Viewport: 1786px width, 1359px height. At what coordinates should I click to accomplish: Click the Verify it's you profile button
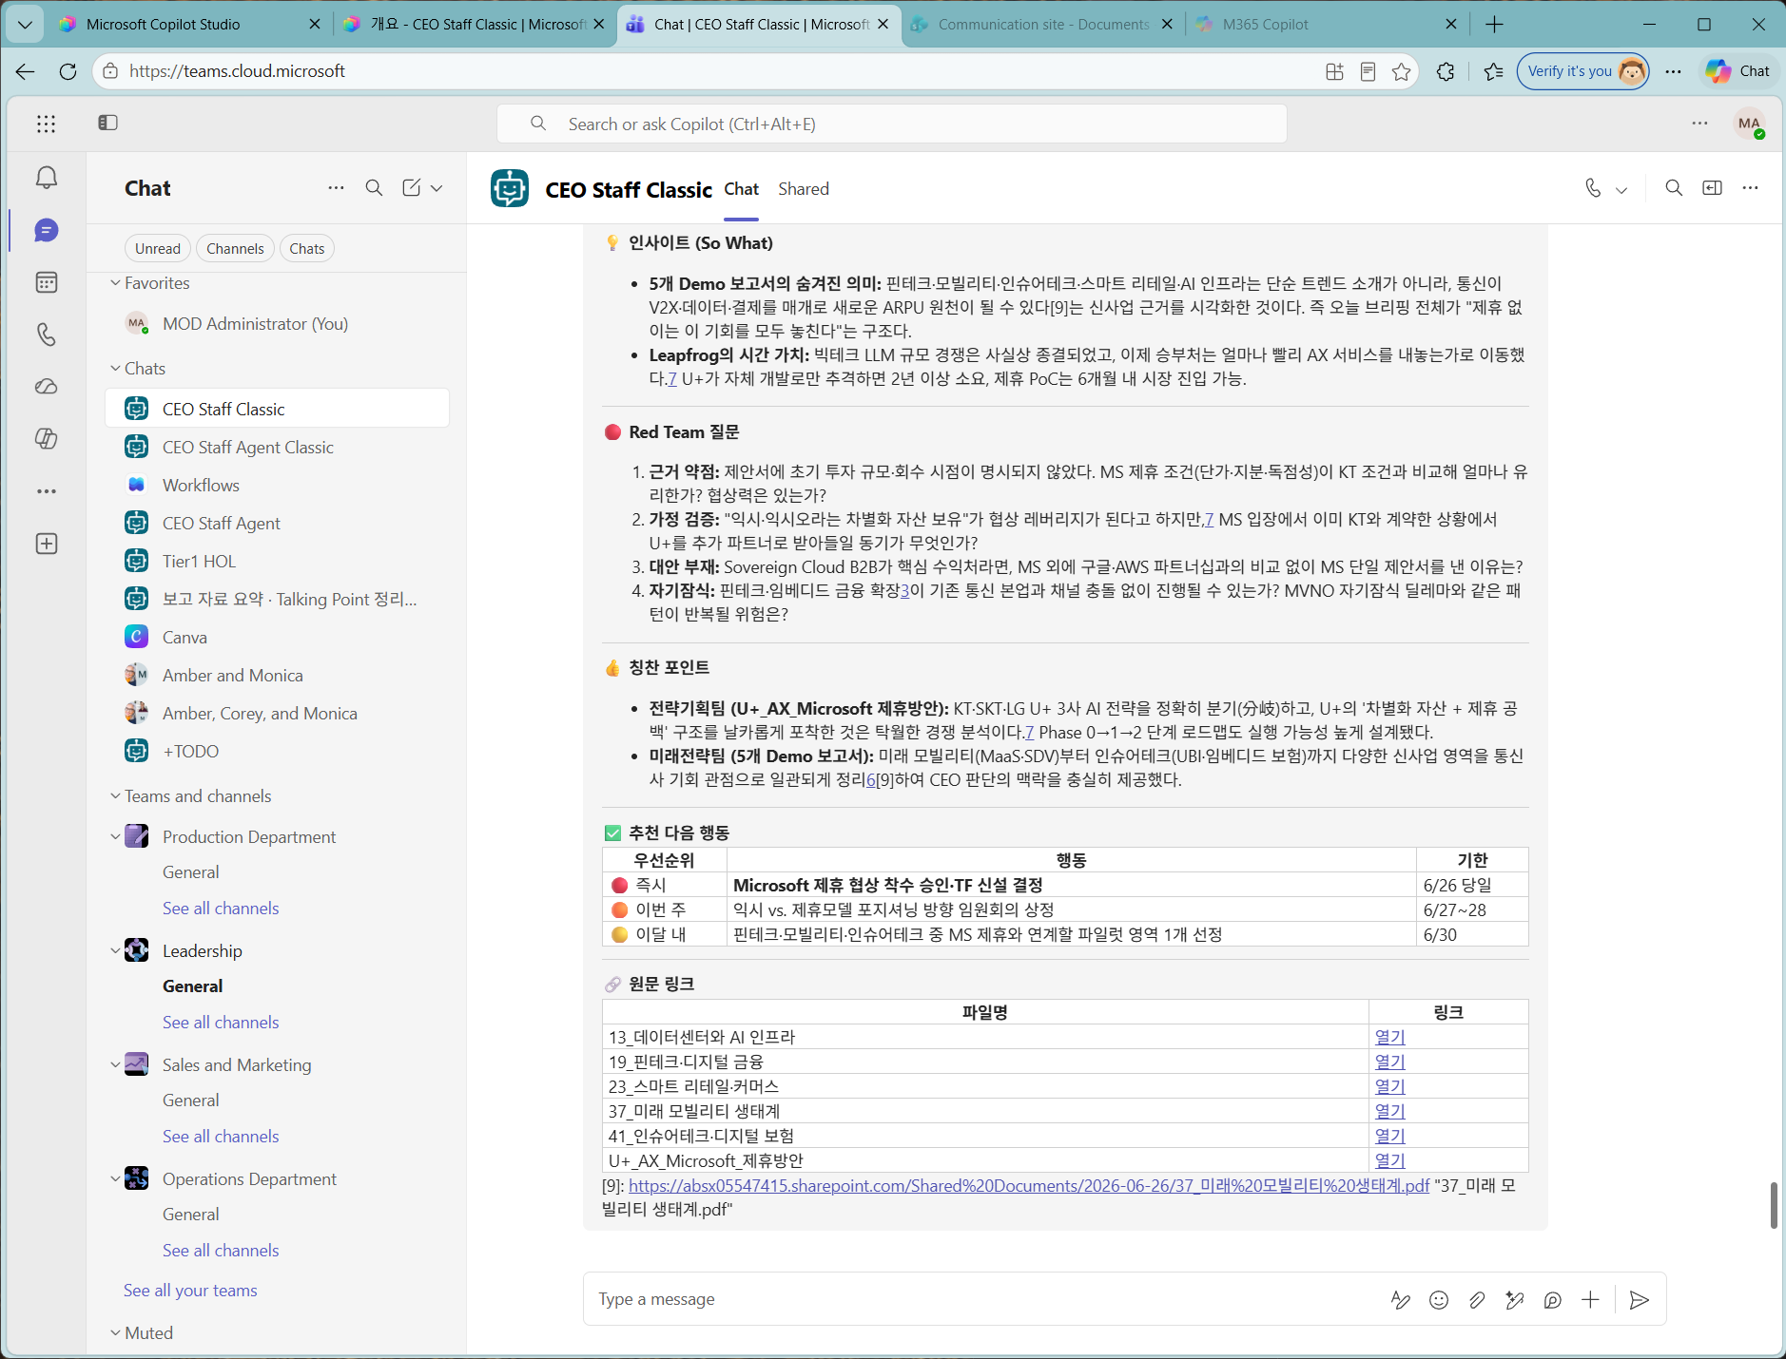1582,71
